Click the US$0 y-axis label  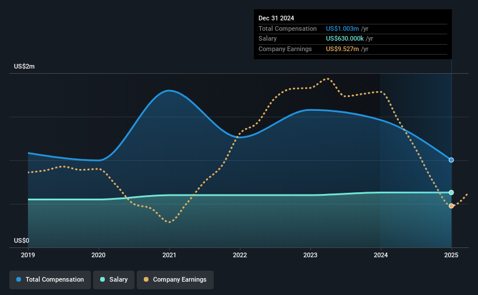22,240
